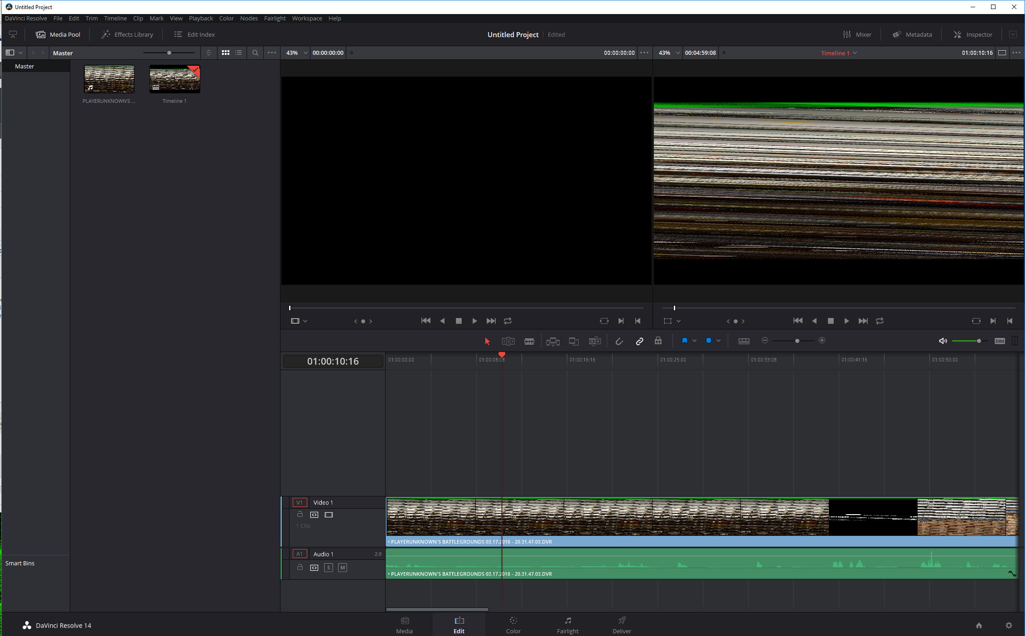
Task: Switch to the Media page
Action: tap(404, 625)
